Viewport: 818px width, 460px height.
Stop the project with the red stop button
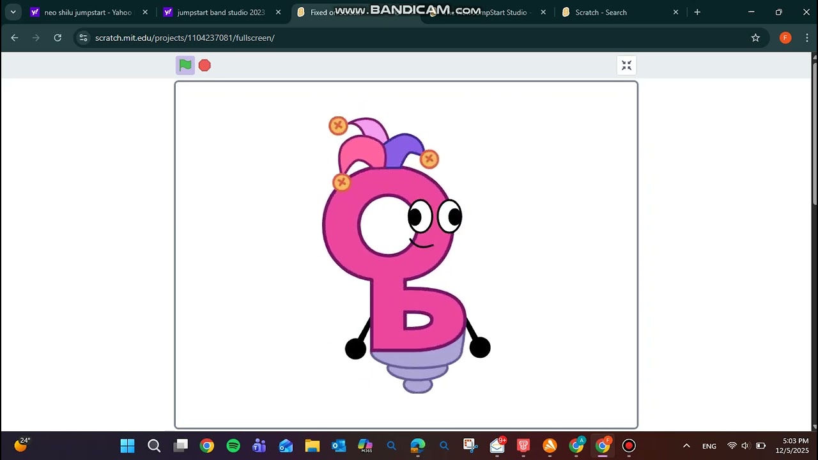204,65
